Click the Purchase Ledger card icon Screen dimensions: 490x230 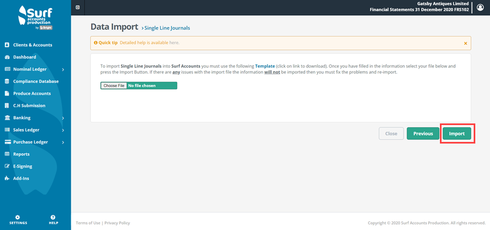(7, 142)
